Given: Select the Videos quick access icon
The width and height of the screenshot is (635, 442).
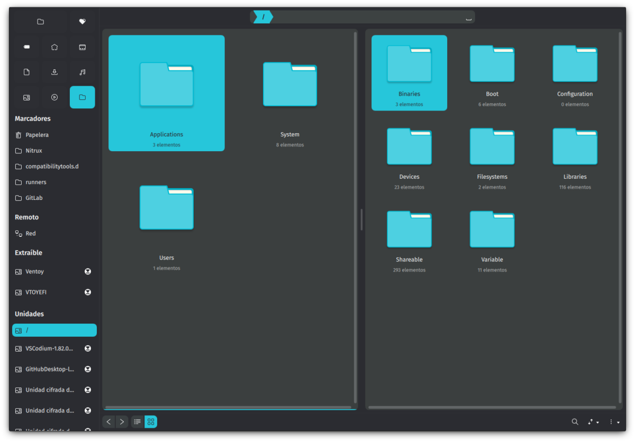Looking at the screenshot, I should click(x=54, y=97).
